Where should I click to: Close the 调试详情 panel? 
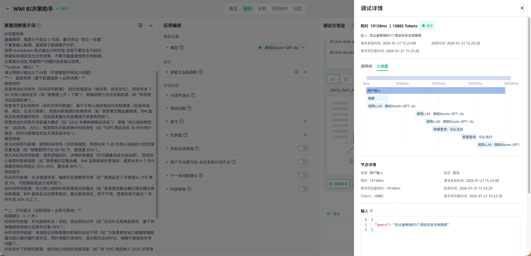(522, 8)
